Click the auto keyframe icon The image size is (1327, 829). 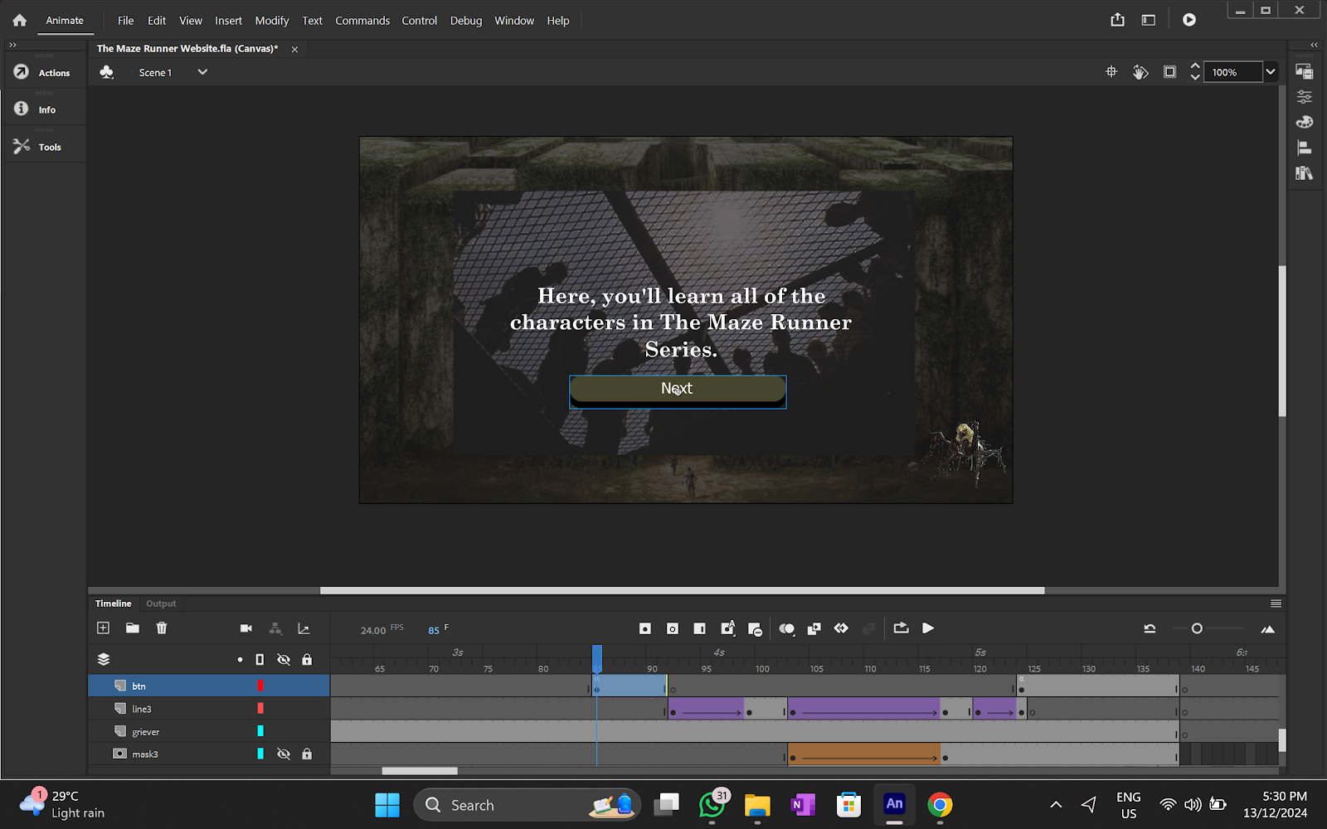[x=728, y=628]
